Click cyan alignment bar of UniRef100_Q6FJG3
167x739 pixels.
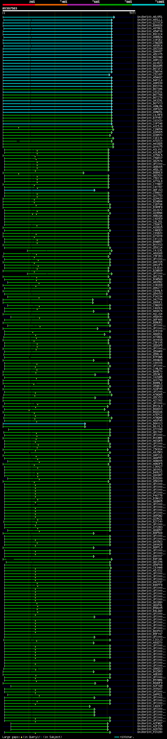[50, 190]
